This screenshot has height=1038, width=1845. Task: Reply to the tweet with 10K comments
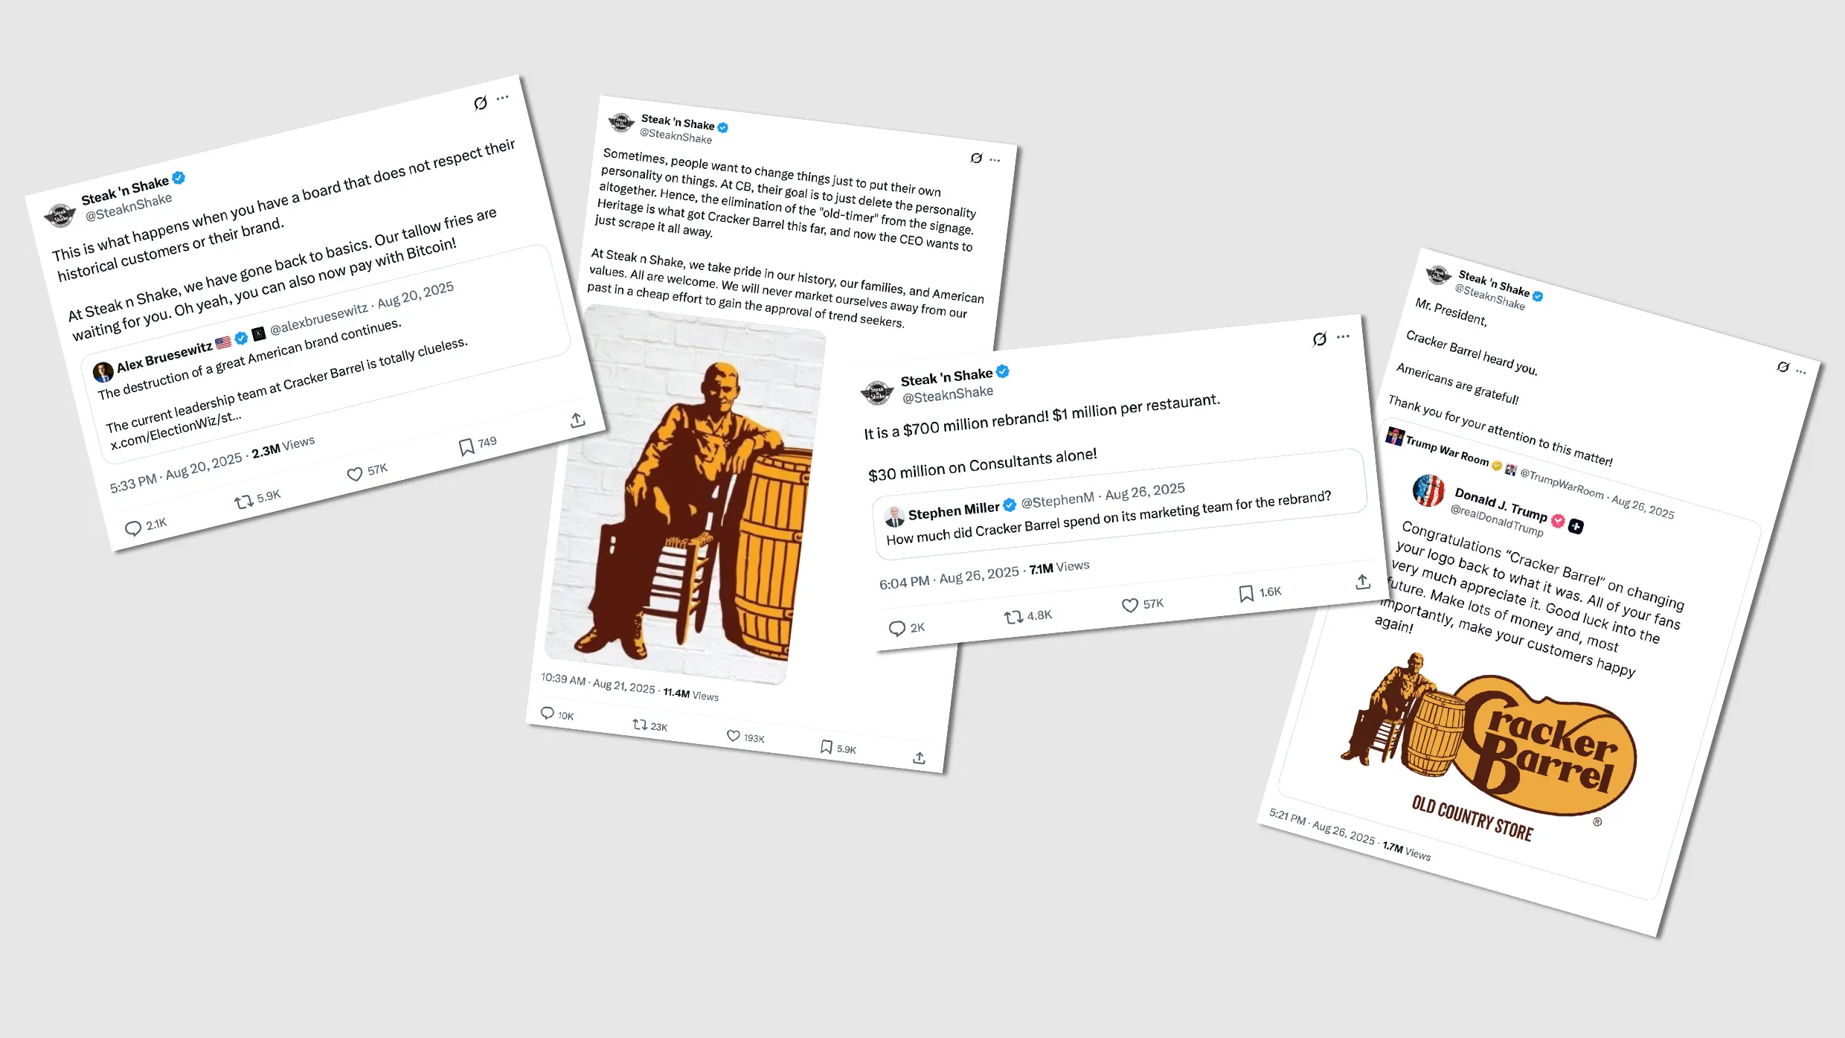pos(548,713)
